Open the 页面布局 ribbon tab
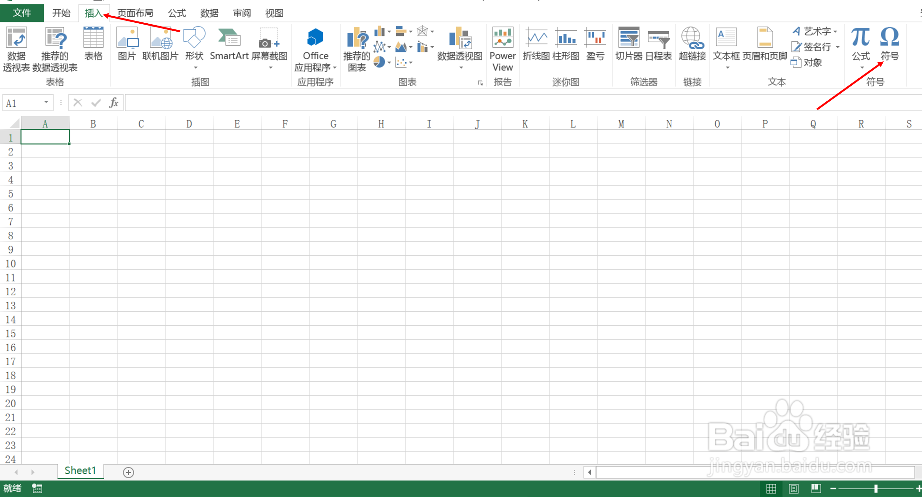Screen dimensions: 922x497 (x=135, y=13)
